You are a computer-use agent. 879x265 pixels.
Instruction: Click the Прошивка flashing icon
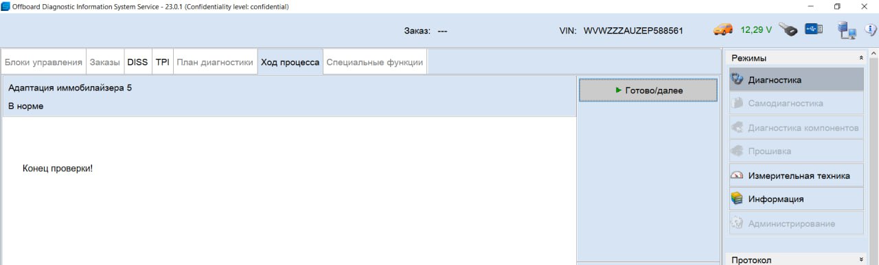click(737, 151)
